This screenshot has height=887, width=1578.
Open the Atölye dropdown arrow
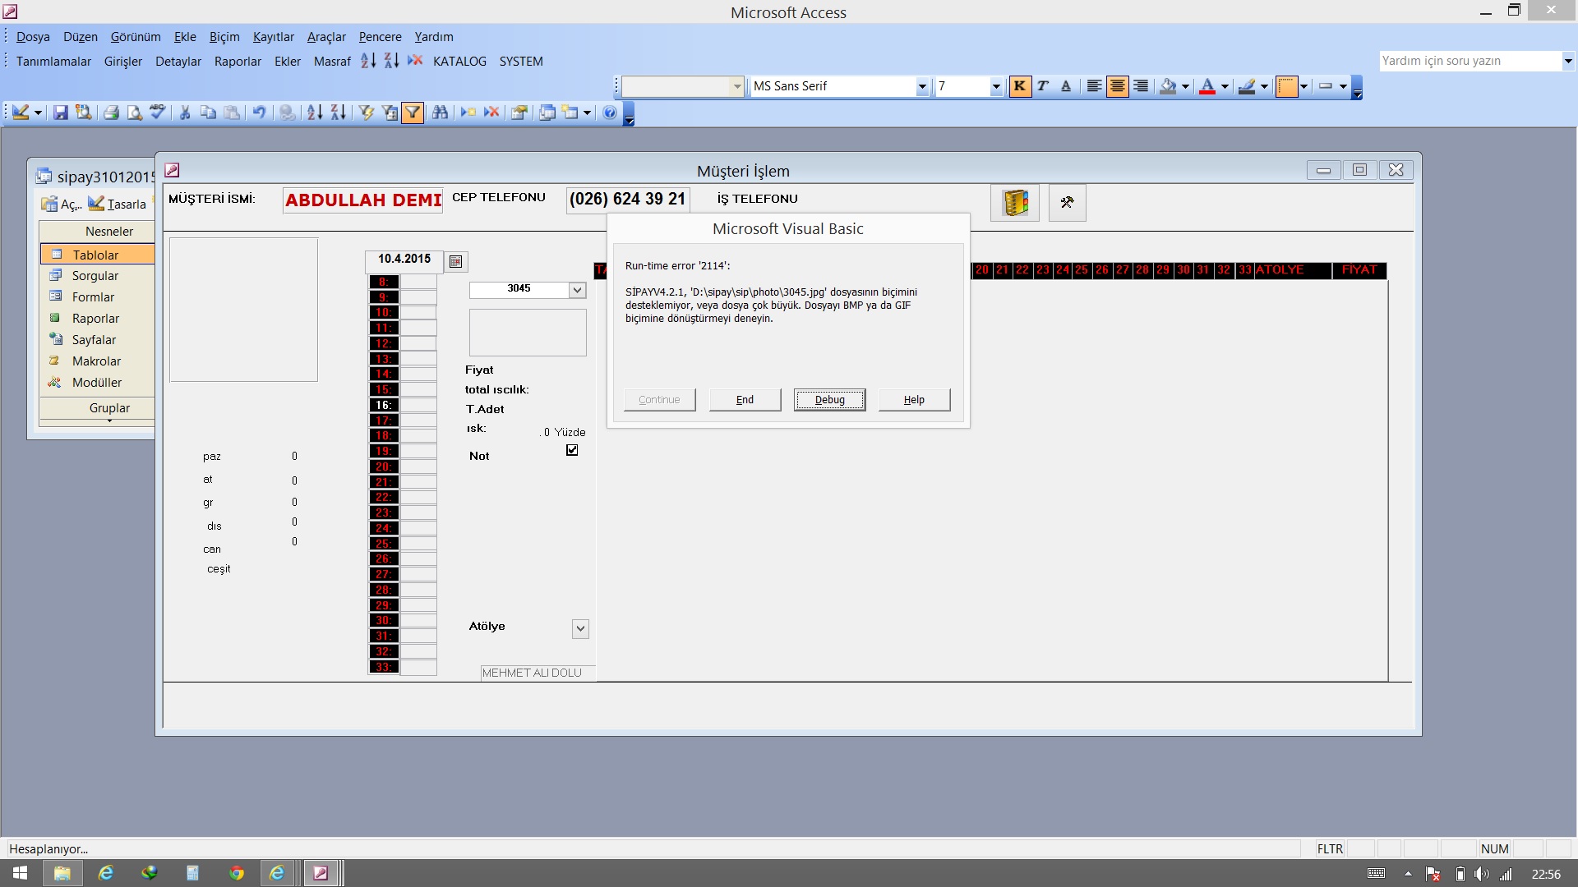point(580,629)
